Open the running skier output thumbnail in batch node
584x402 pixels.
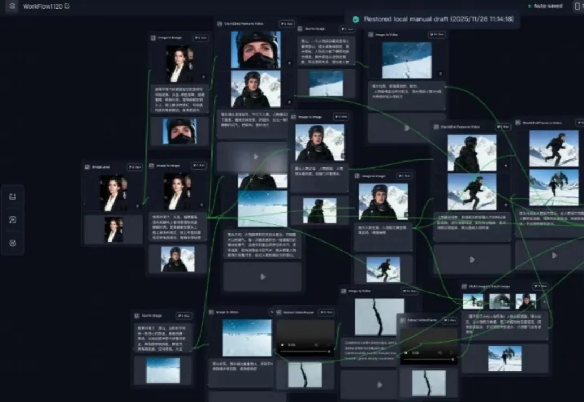[504, 358]
